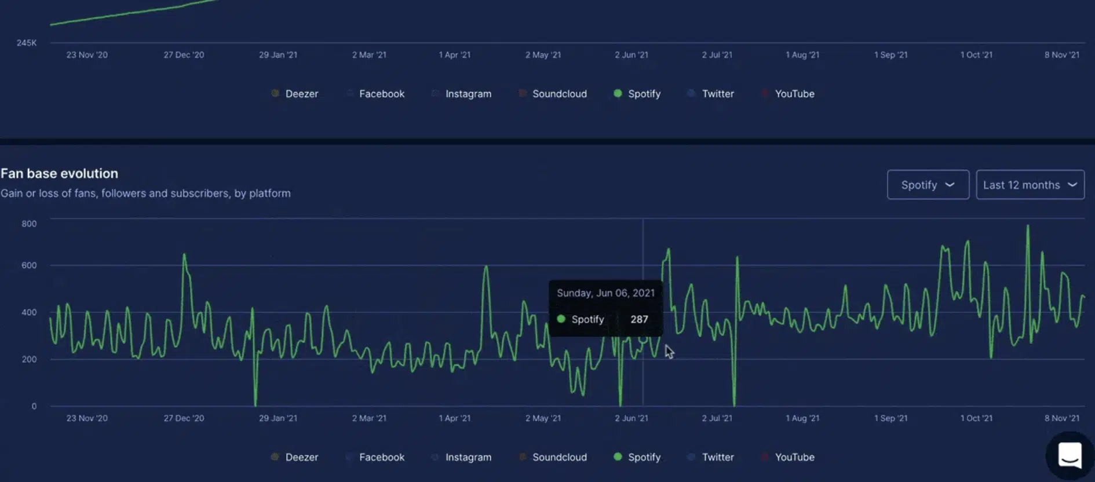Open the chat support widget icon
Screen dimensions: 1095x482
coord(1070,455)
